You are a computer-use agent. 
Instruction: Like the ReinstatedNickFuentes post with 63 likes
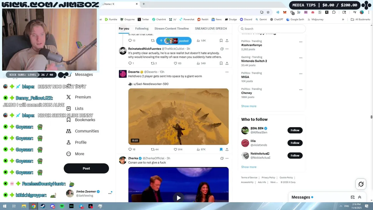pyautogui.click(x=177, y=63)
